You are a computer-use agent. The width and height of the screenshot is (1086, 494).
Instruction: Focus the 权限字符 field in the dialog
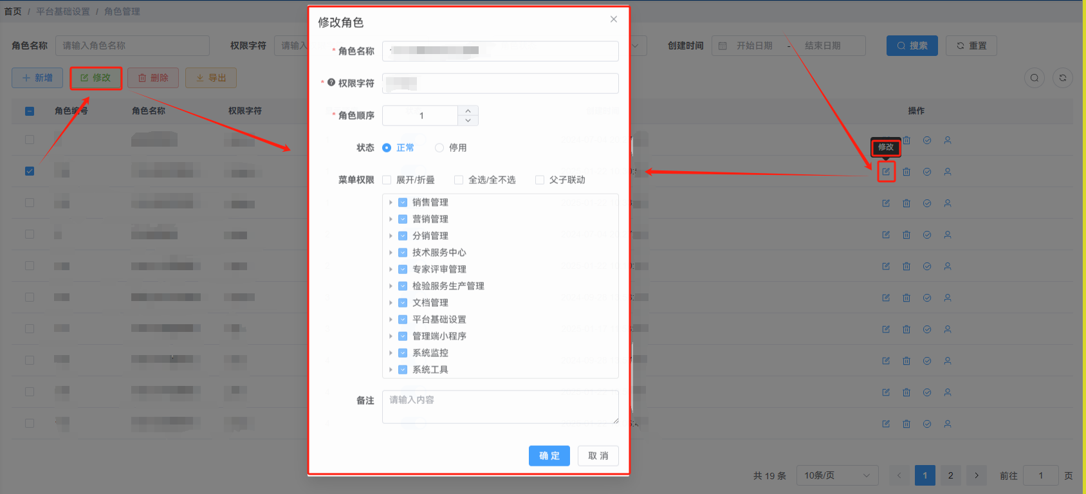[x=501, y=83]
